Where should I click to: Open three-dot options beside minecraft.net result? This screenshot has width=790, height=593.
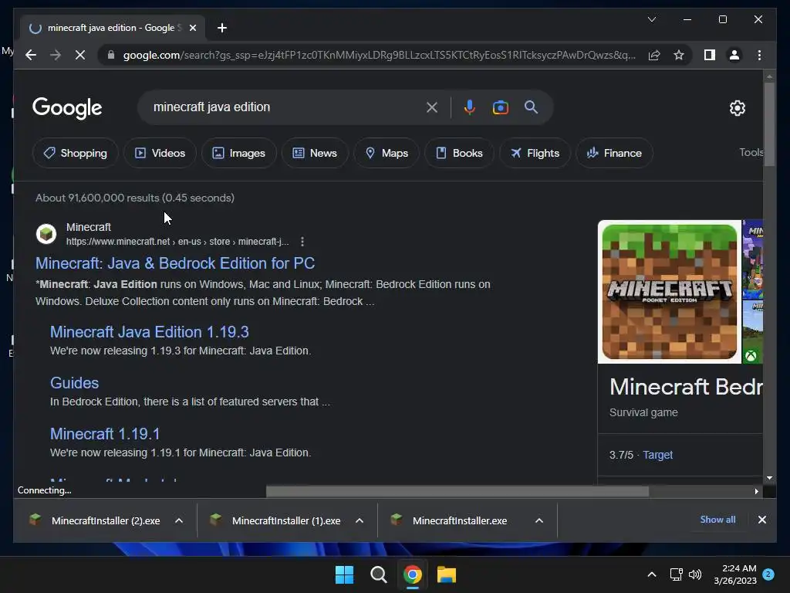point(302,242)
